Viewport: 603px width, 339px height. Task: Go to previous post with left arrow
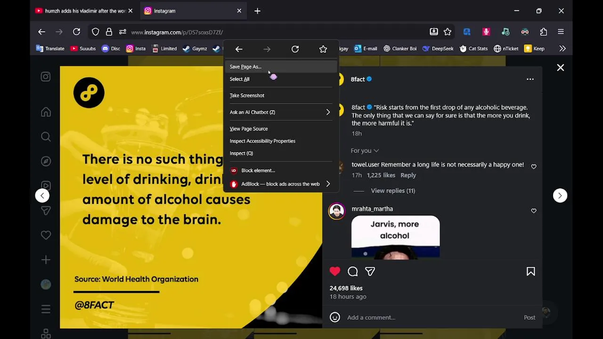pos(42,195)
